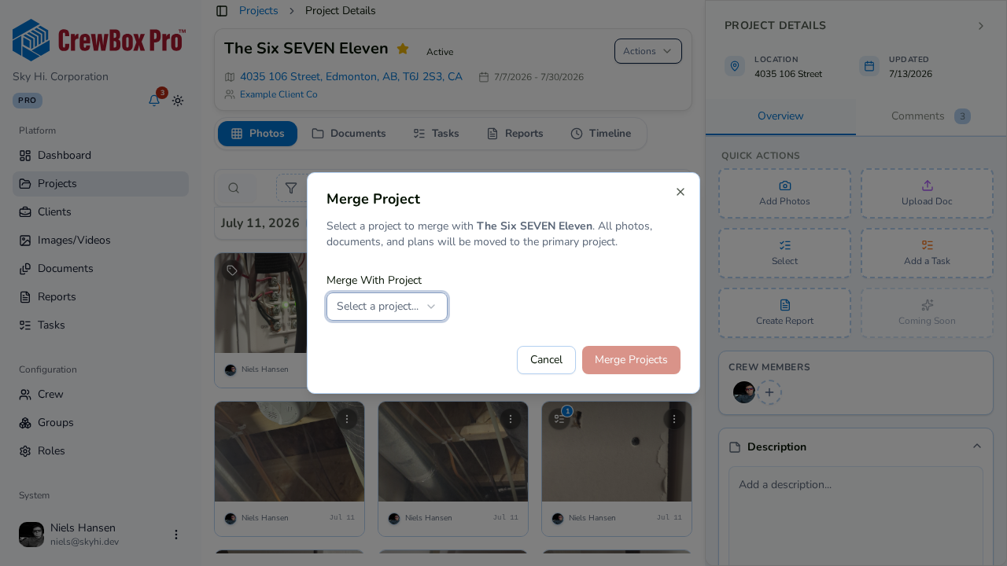The height and width of the screenshot is (566, 1007).
Task: Open the Select a project dropdown
Action: [387, 307]
